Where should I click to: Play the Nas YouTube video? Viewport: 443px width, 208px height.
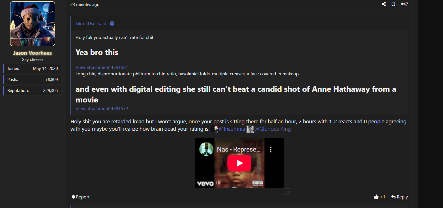(x=239, y=163)
